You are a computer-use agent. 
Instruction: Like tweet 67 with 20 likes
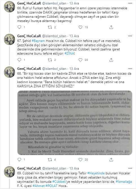click(81, 60)
